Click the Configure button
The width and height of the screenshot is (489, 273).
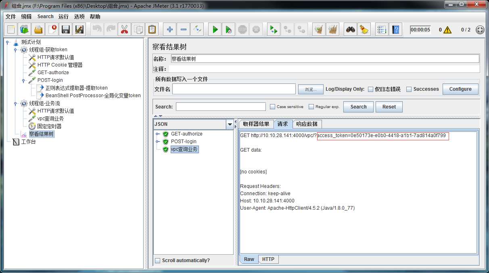[460, 89]
